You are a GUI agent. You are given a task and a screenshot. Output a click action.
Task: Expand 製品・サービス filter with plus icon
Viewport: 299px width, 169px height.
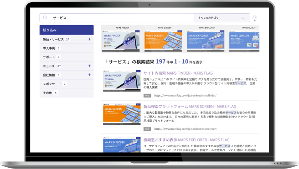(x=89, y=39)
